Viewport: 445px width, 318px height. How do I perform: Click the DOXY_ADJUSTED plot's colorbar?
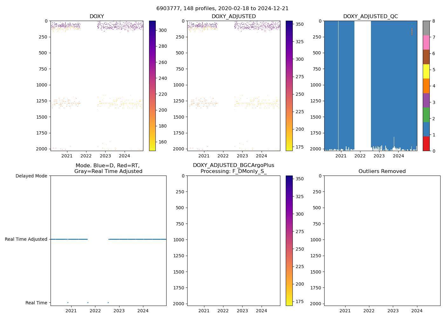[x=289, y=86]
